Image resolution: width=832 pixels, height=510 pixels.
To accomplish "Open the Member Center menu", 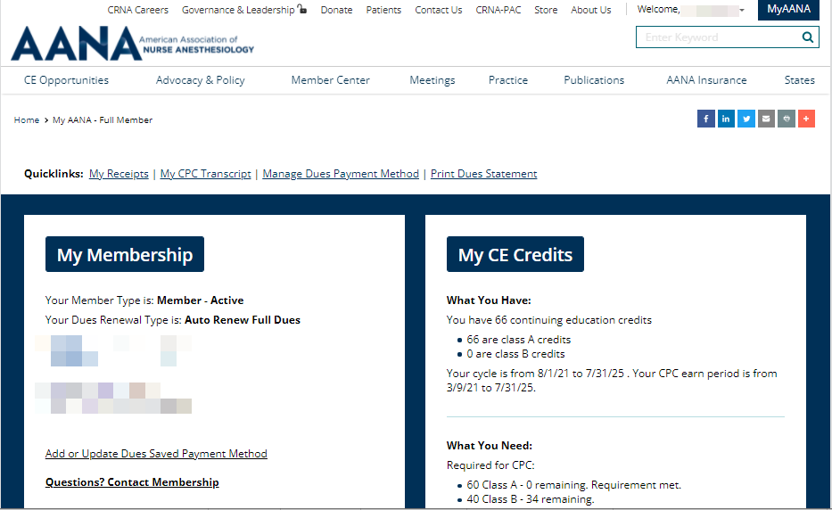I will click(330, 80).
